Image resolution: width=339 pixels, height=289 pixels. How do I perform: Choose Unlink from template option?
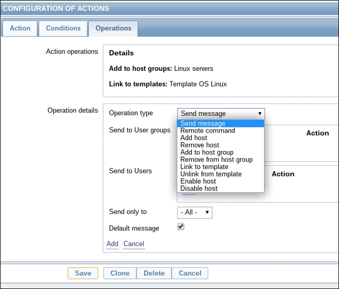(x=211, y=174)
